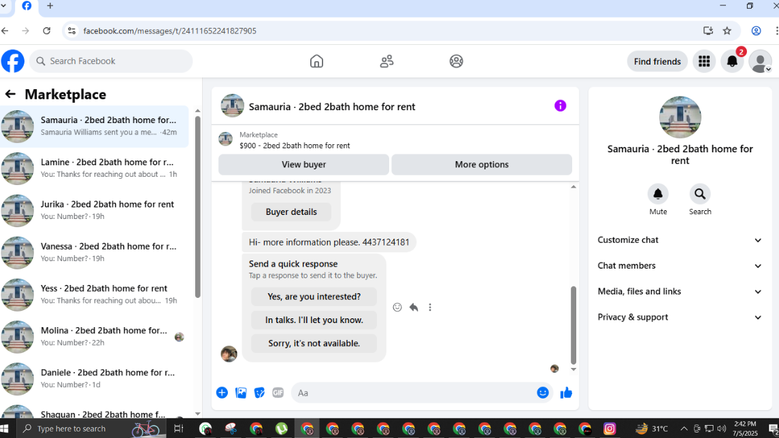This screenshot has width=779, height=438.
Task: React to message with the emoji icon
Action: [397, 307]
